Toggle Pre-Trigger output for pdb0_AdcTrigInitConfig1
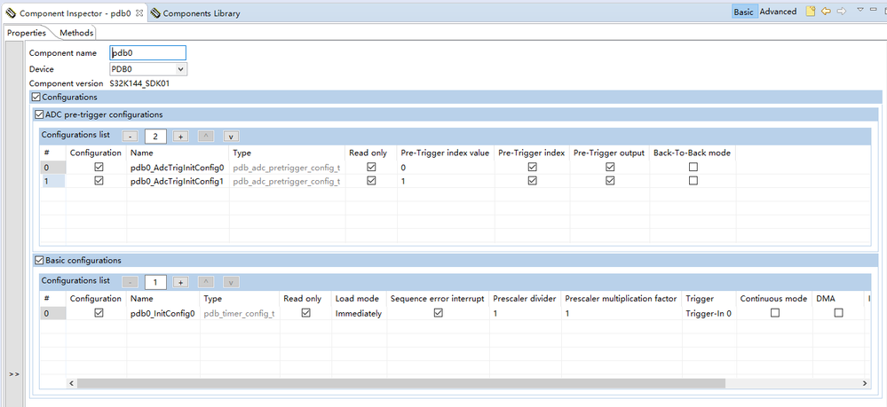Screen dimensions: 887x407 610,181
